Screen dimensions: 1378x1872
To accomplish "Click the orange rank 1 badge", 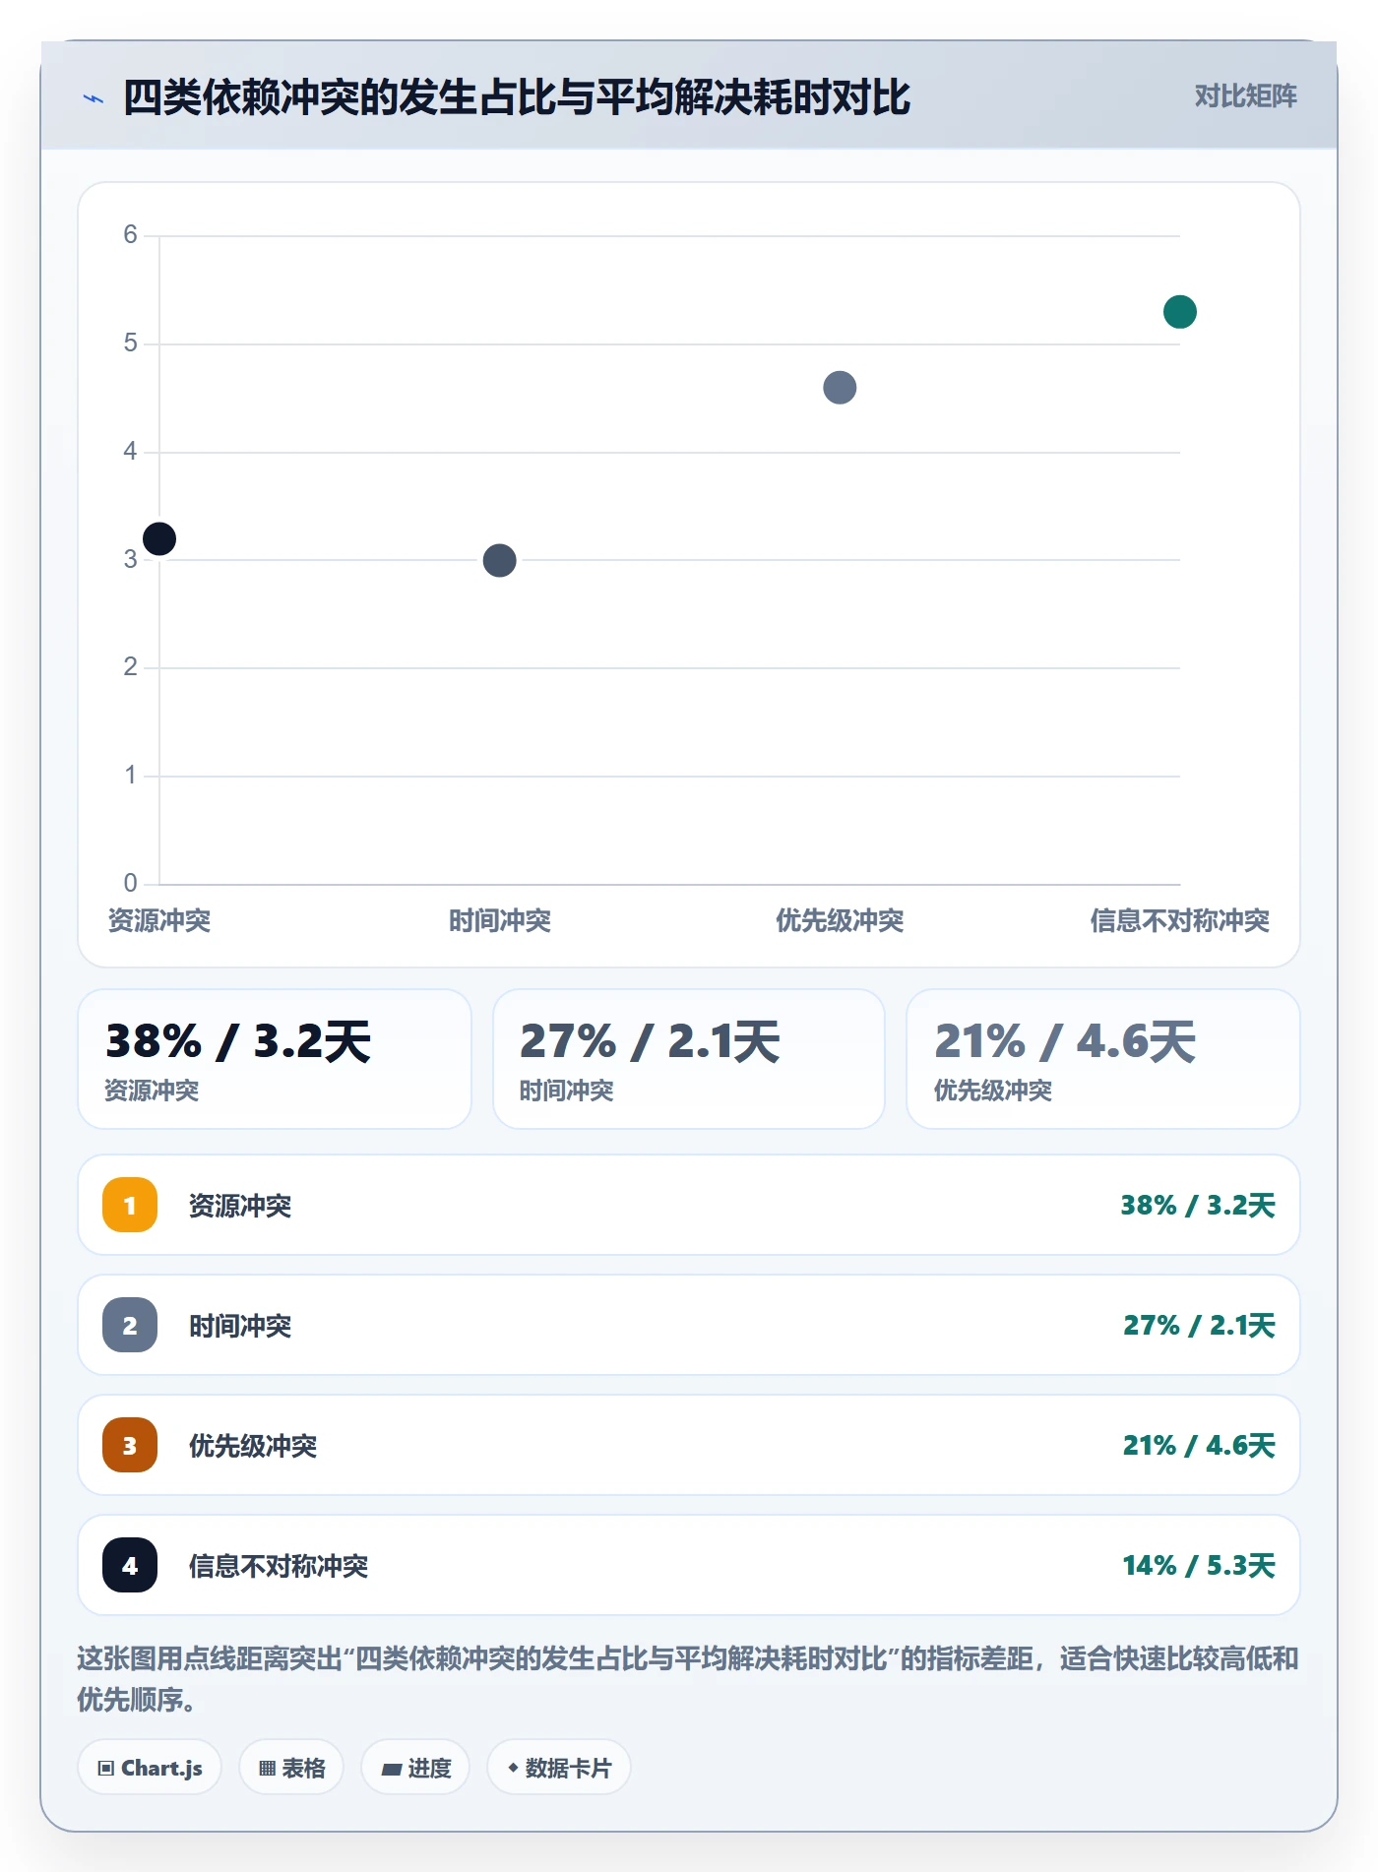I will (130, 1205).
